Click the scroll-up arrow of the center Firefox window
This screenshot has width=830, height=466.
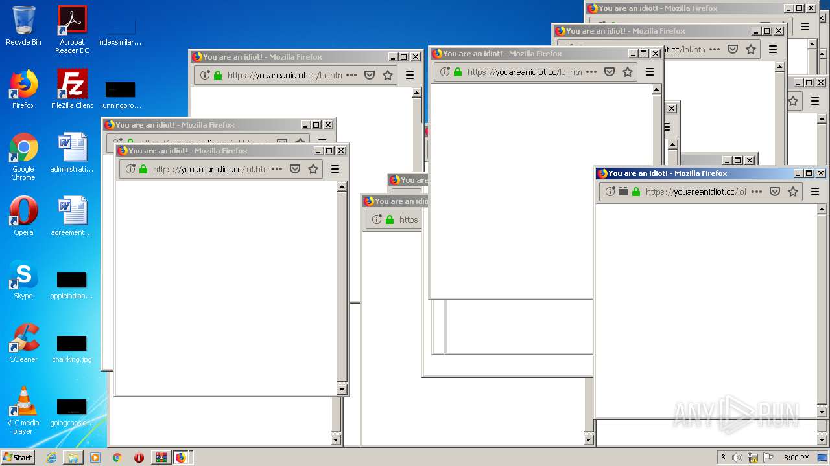click(658, 90)
